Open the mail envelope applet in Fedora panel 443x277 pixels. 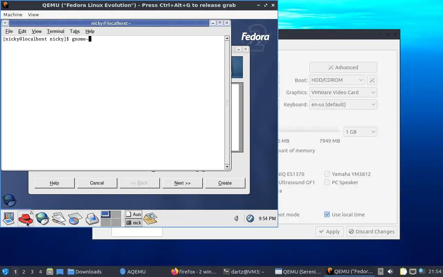pyautogui.click(x=150, y=218)
